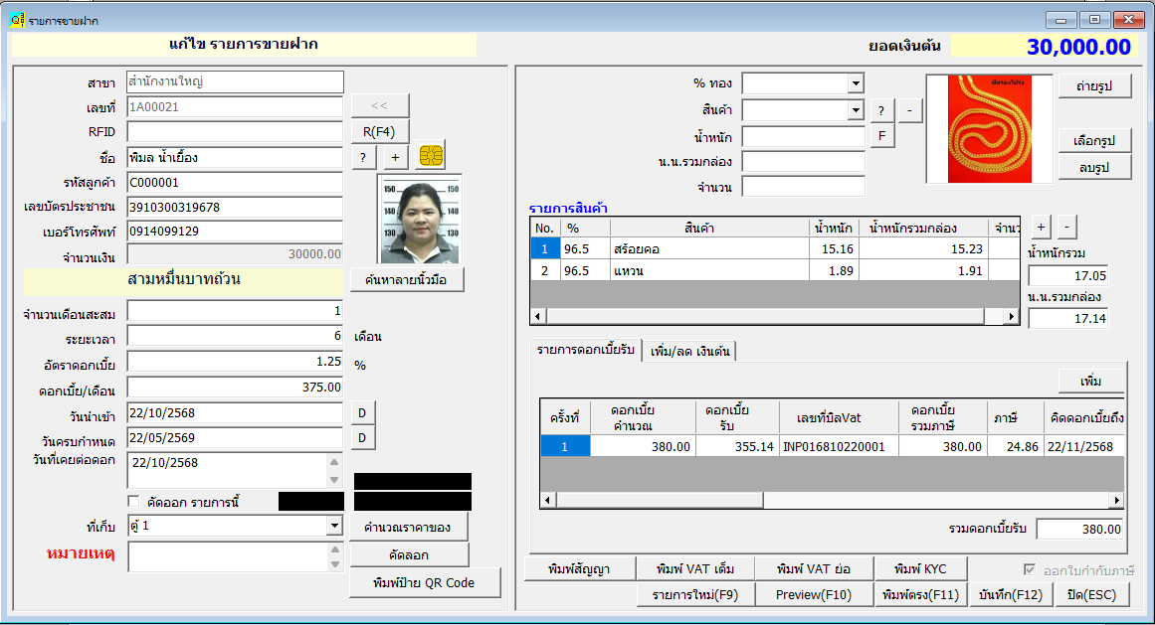Image resolution: width=1155 pixels, height=625 pixels.
Task: Click 'D' button next to due date
Action: [x=362, y=438]
